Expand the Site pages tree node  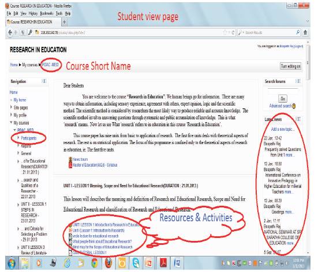(11, 107)
